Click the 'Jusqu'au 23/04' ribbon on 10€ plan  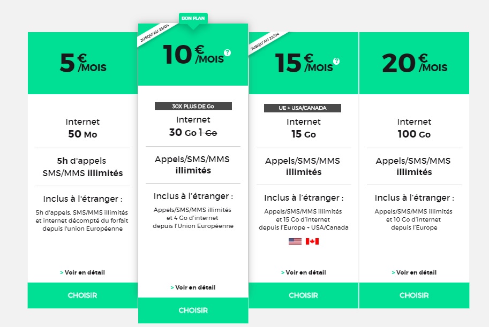tap(154, 34)
